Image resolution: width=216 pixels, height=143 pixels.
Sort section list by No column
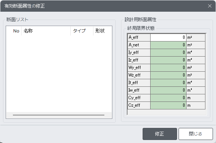point(14,31)
